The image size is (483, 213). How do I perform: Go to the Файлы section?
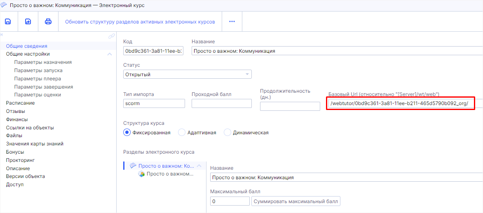coord(14,136)
